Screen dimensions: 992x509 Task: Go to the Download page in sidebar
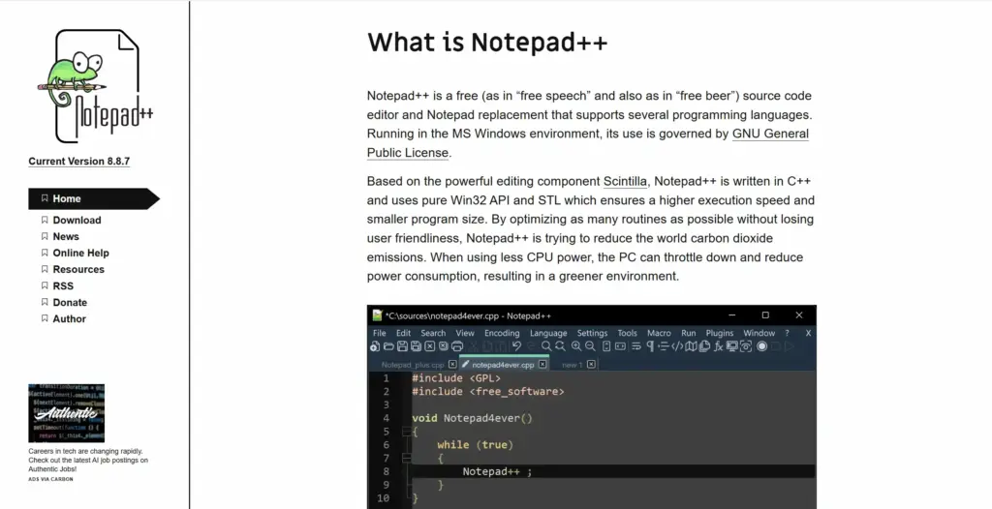[77, 221]
